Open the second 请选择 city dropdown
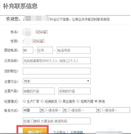131x134 pixels. (85, 110)
